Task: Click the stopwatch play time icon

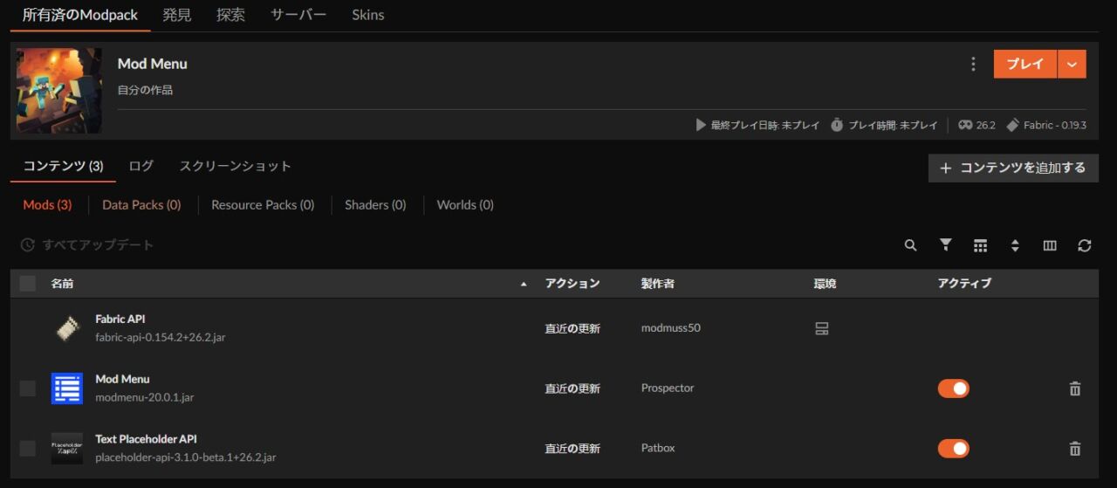Action: [837, 125]
